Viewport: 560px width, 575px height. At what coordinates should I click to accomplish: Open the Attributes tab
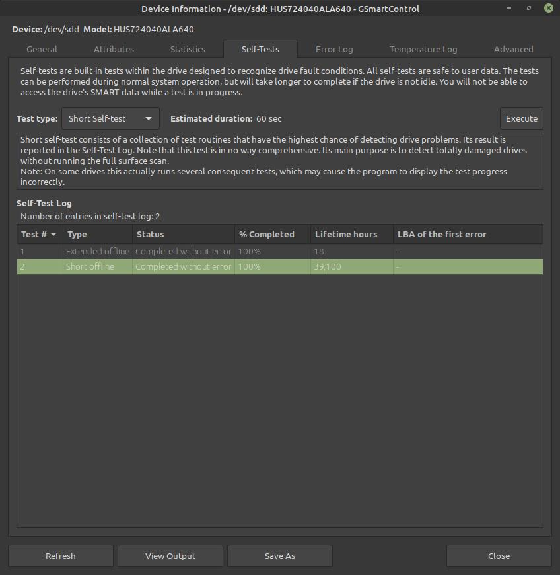[114, 49]
